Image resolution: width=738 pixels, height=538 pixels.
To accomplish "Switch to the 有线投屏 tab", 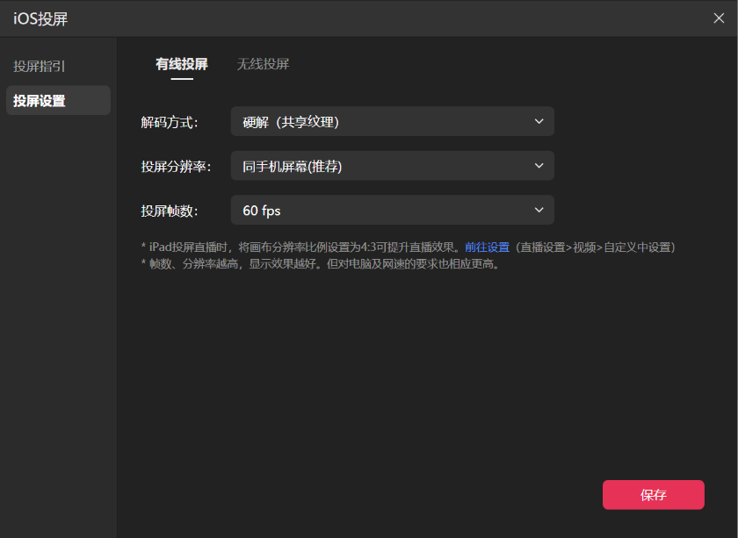I will [x=182, y=64].
